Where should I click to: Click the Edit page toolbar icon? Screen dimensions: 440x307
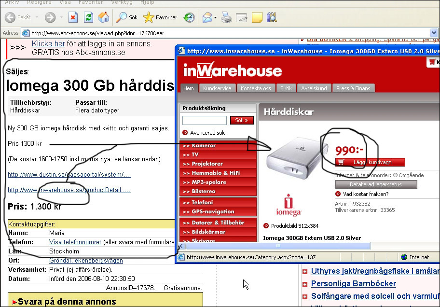242,18
